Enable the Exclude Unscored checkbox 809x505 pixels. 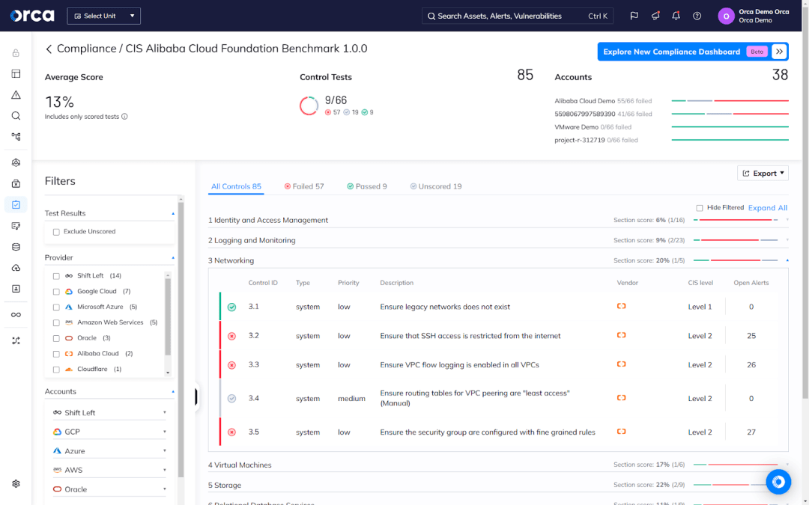(x=56, y=232)
